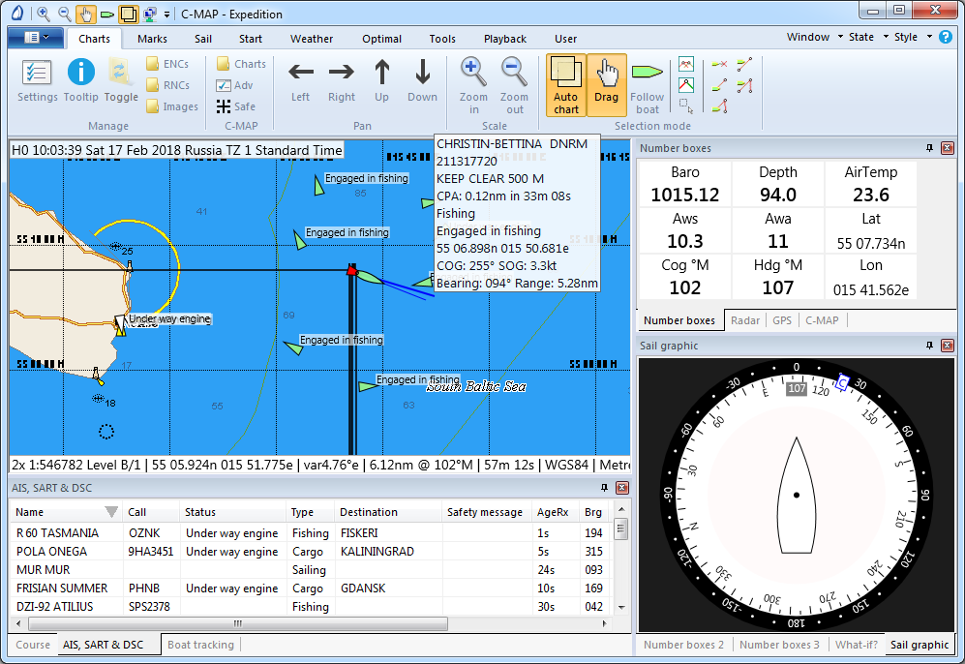Open the RNCs folder button
Image resolution: width=965 pixels, height=664 pixels.
coord(167,85)
